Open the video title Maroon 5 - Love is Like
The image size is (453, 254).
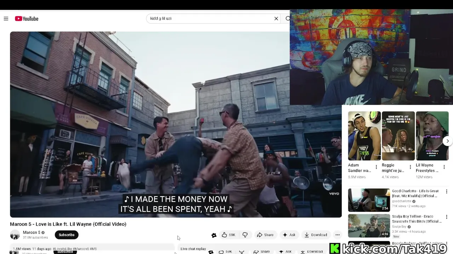click(x=68, y=224)
